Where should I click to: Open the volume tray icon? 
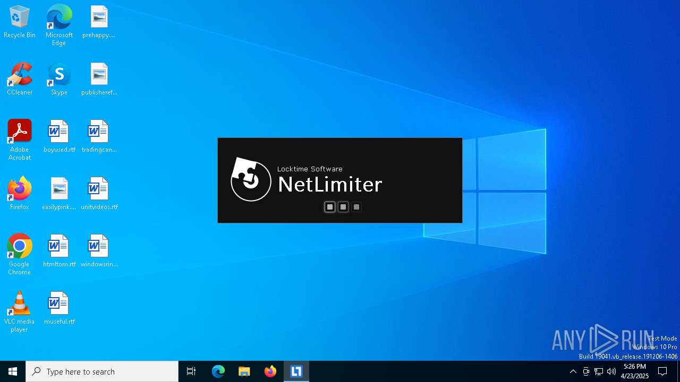611,371
